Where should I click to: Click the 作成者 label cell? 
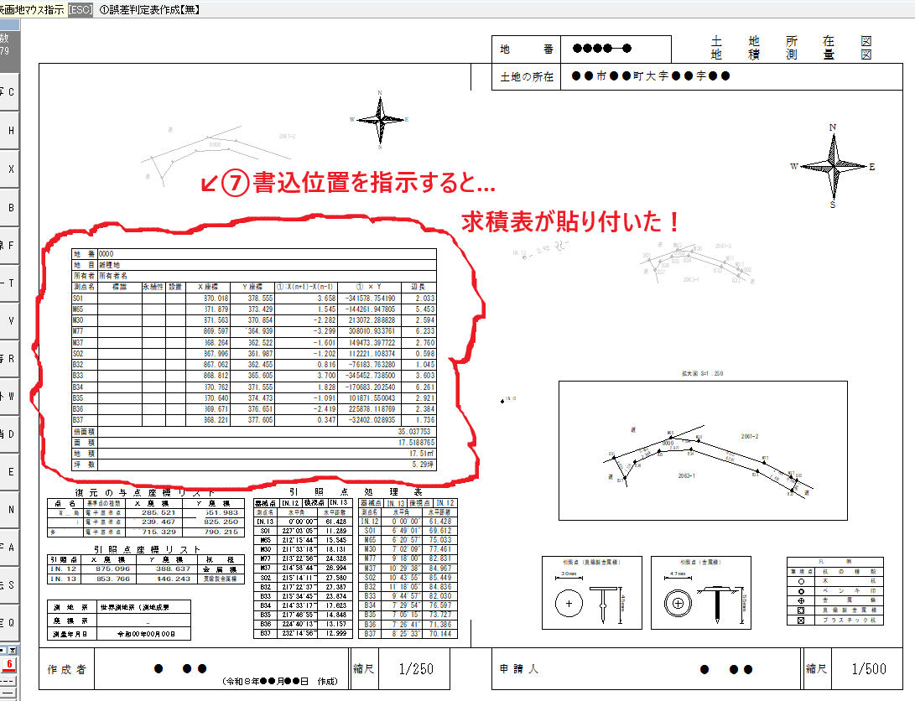click(66, 669)
